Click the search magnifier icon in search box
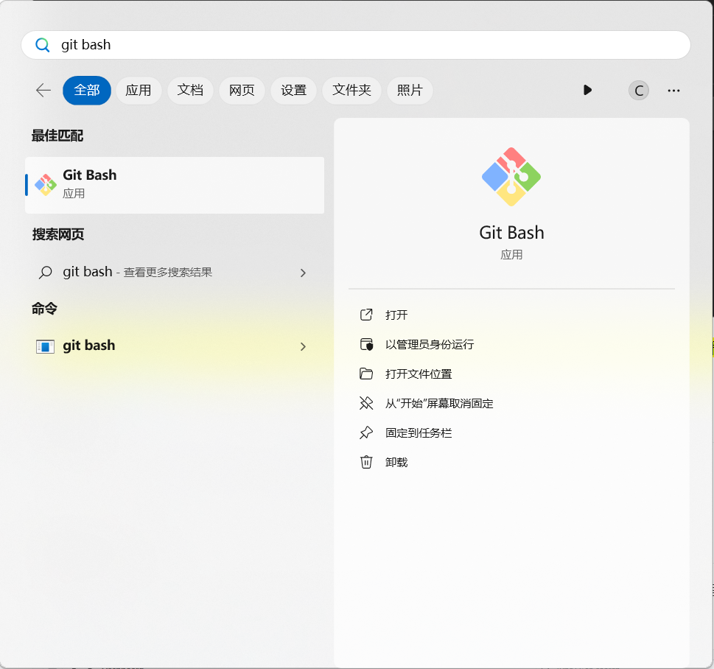 click(x=42, y=45)
